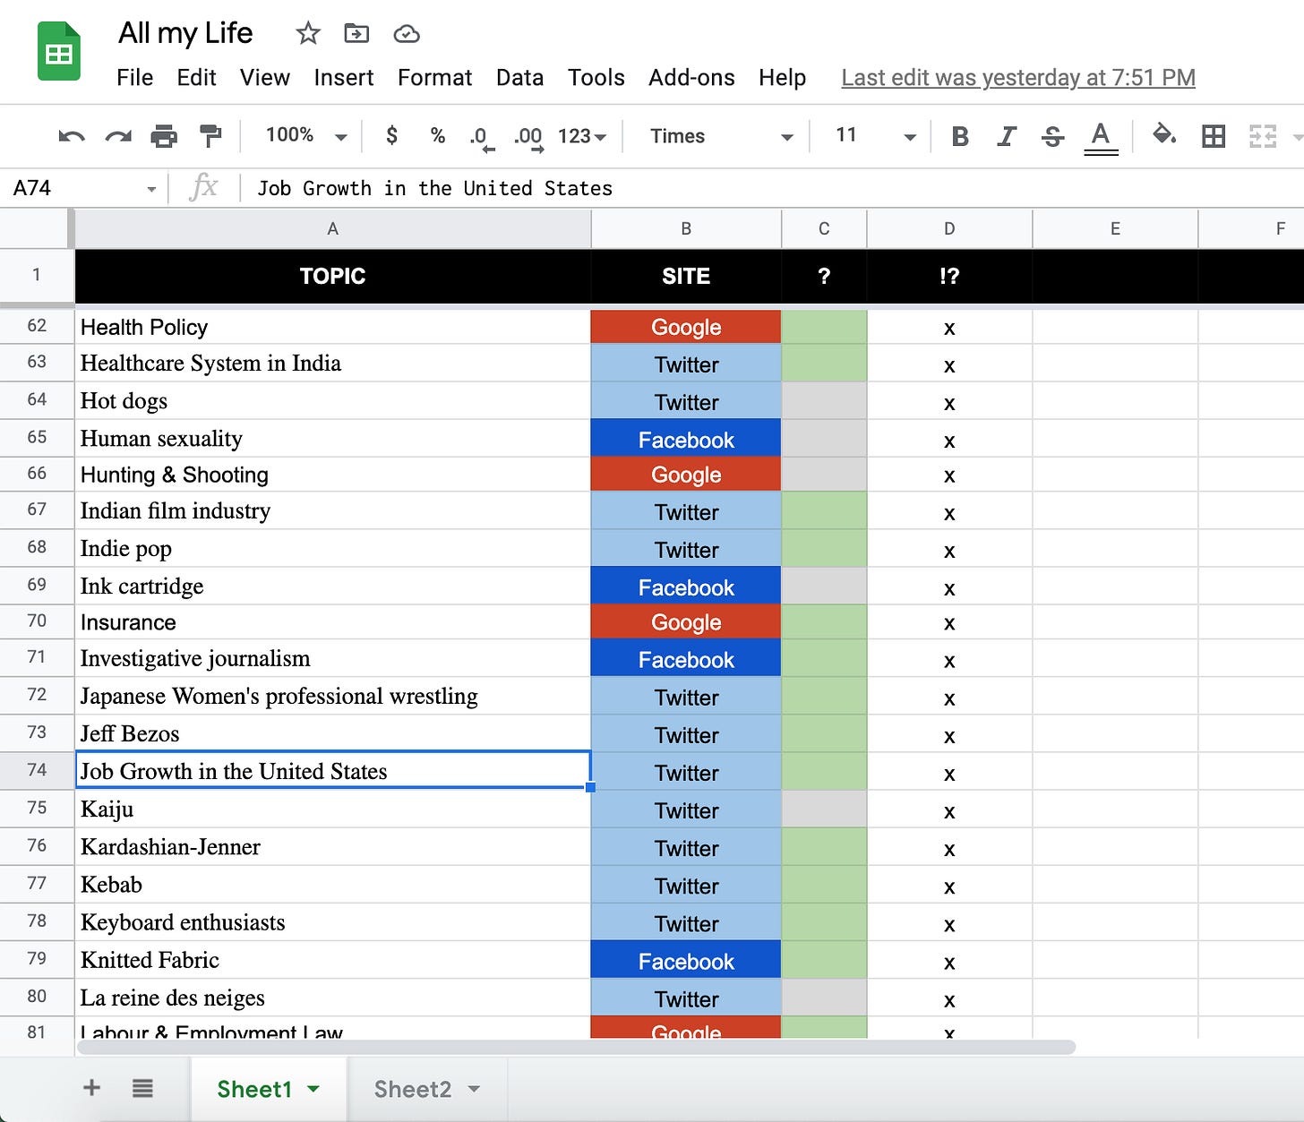Viewport: 1304px width, 1122px height.
Task: Open the Edit menu
Action: tap(196, 78)
